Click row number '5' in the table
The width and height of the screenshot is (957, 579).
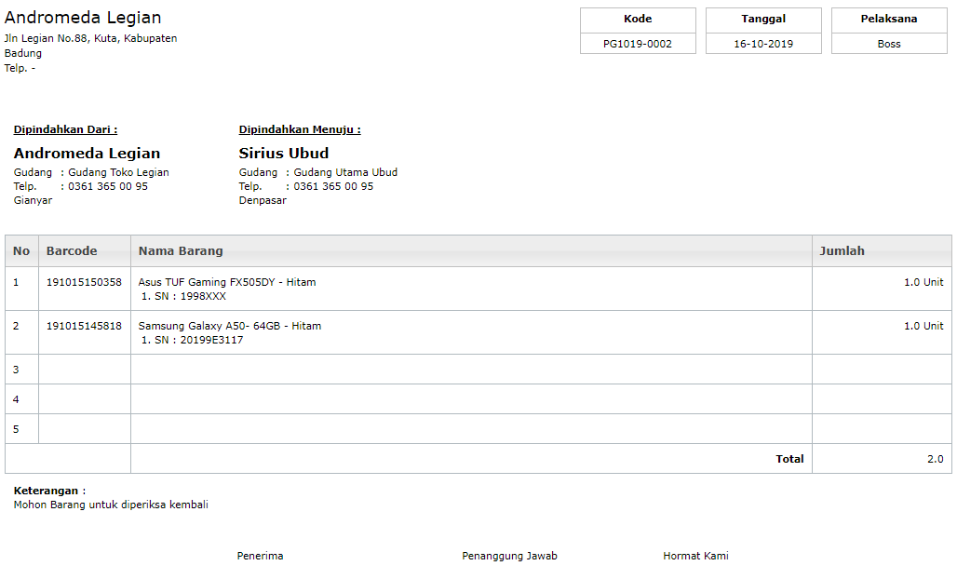click(16, 429)
